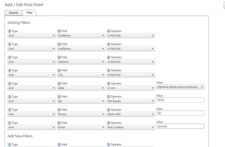Click the Email value field with aol.com
Image resolution: width=225 pixels, height=147 pixels.
coord(180,126)
